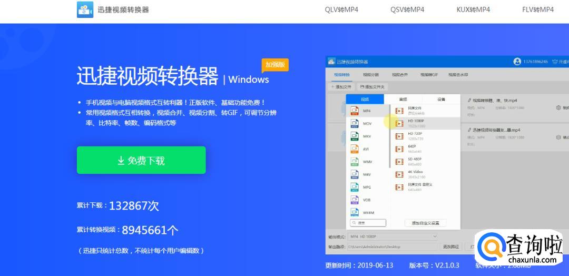
Task: Select the WMV format file icon
Action: [355, 161]
